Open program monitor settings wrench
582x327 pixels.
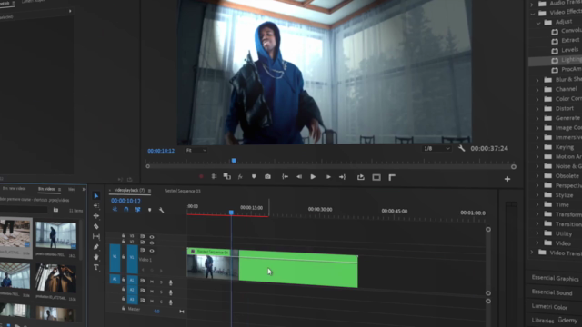(x=461, y=149)
